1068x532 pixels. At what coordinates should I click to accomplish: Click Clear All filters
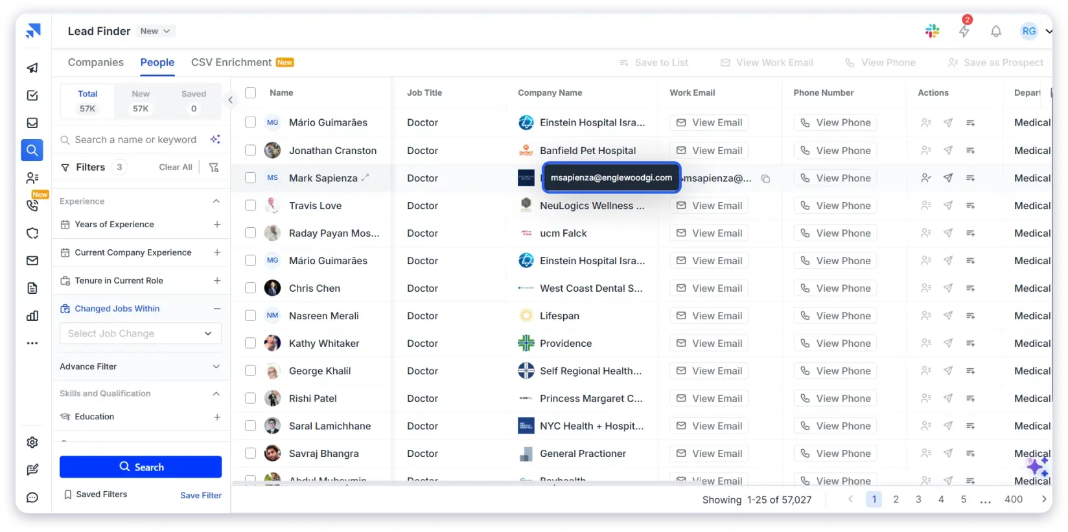click(176, 167)
